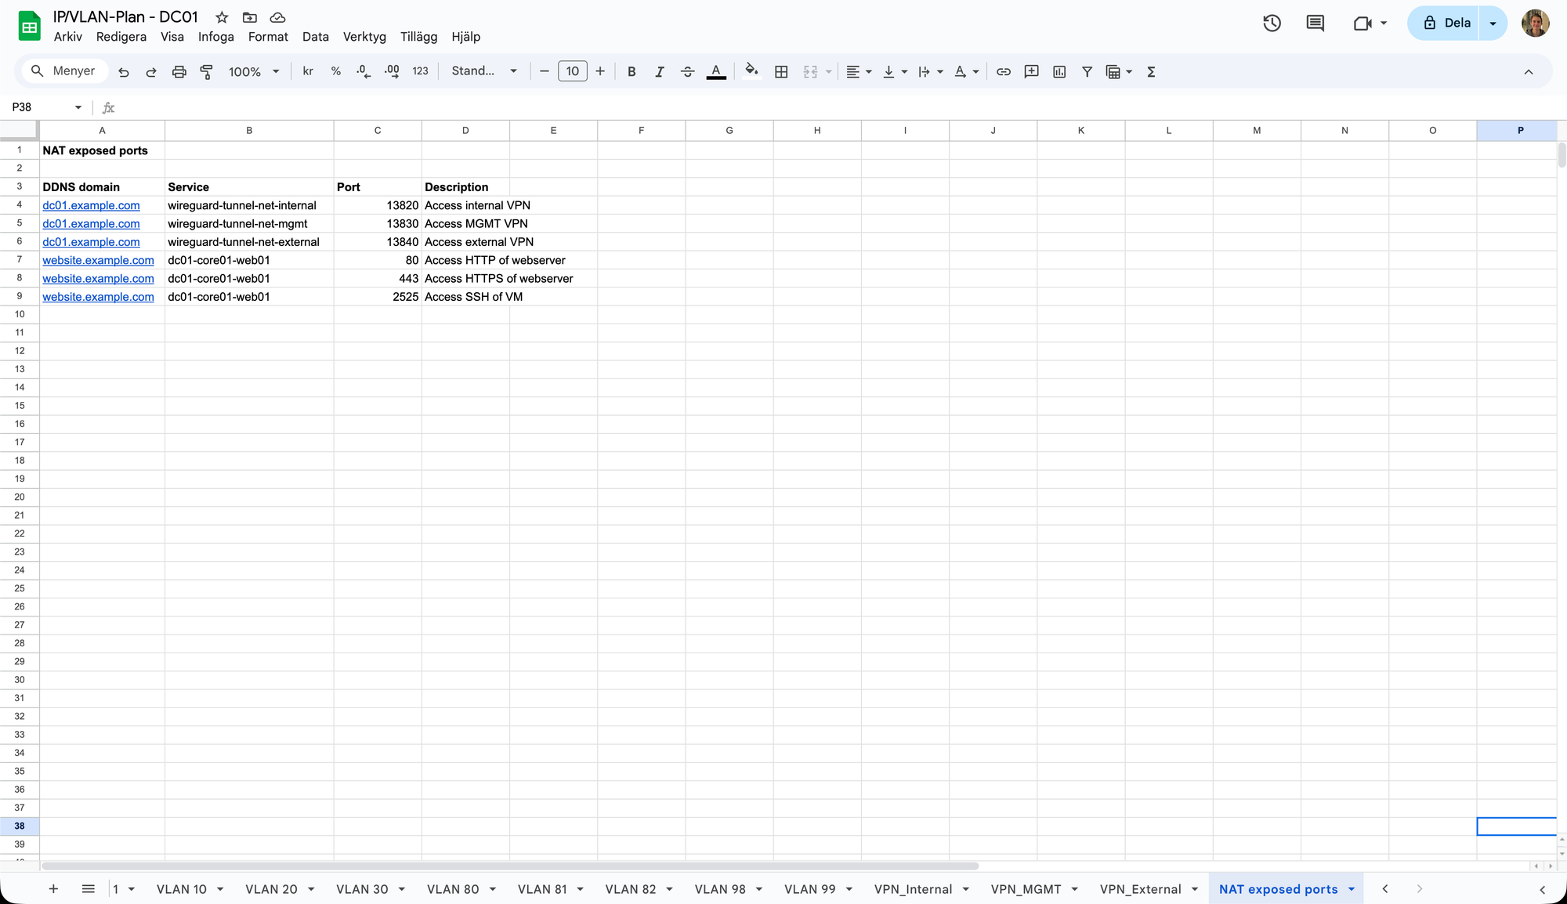Click the paint format tool
Screen dimensions: 1567x904
point(206,71)
